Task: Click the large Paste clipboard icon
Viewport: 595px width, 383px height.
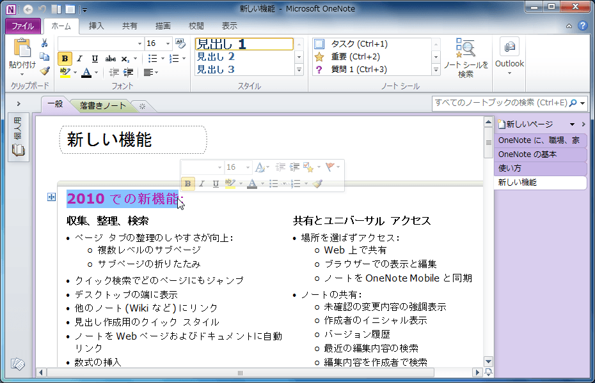Action: 22,48
